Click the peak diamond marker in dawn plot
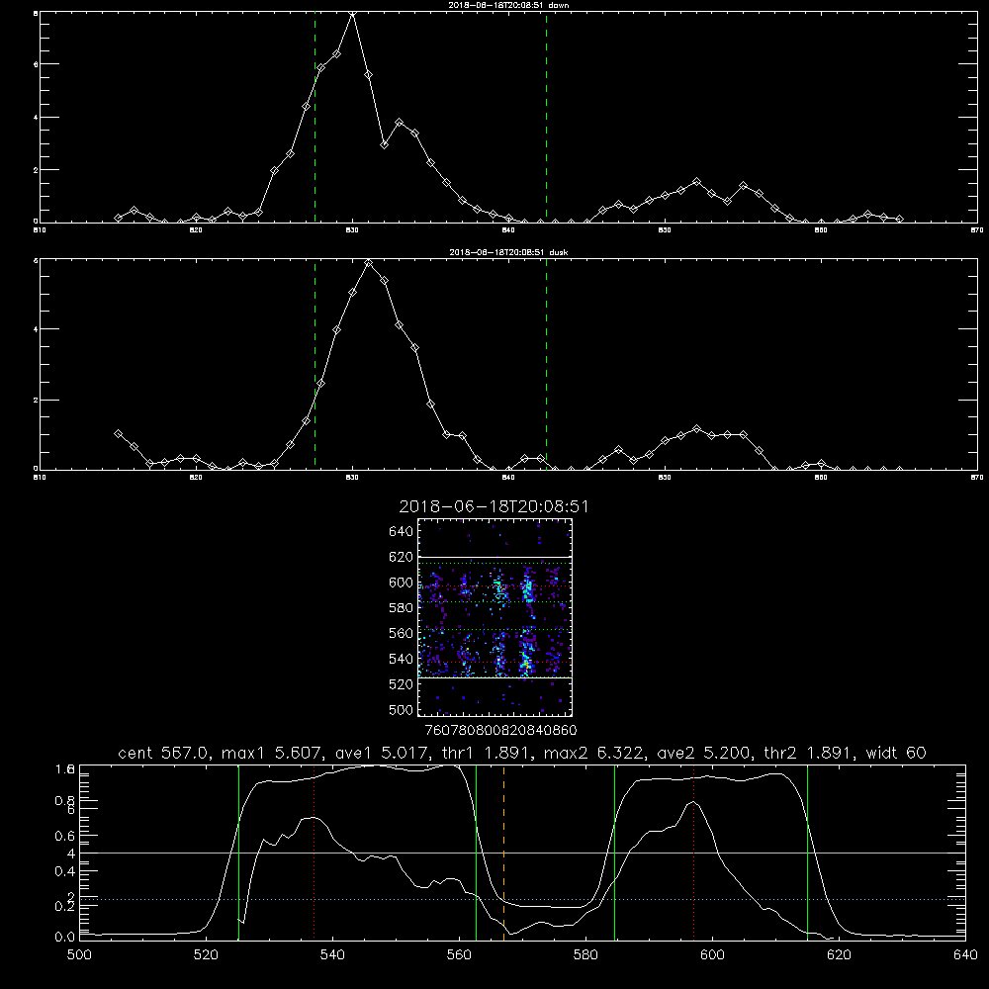 (x=353, y=13)
